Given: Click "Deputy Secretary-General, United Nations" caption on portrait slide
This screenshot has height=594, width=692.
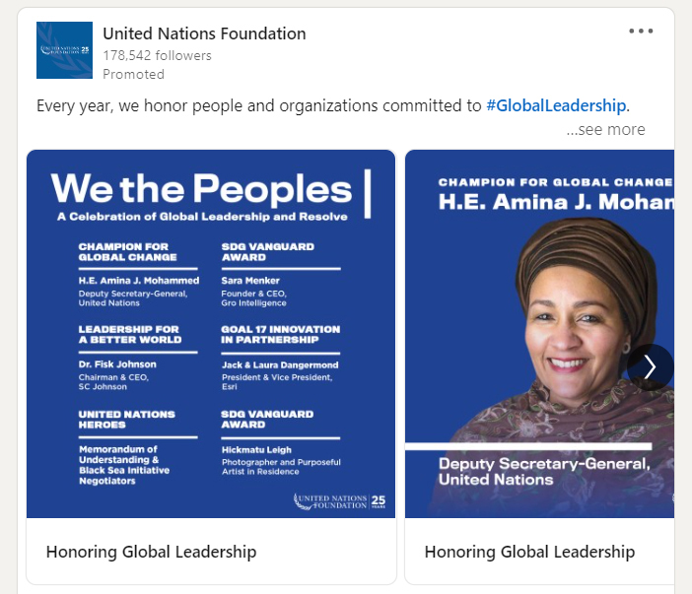Looking at the screenshot, I should point(543,471).
